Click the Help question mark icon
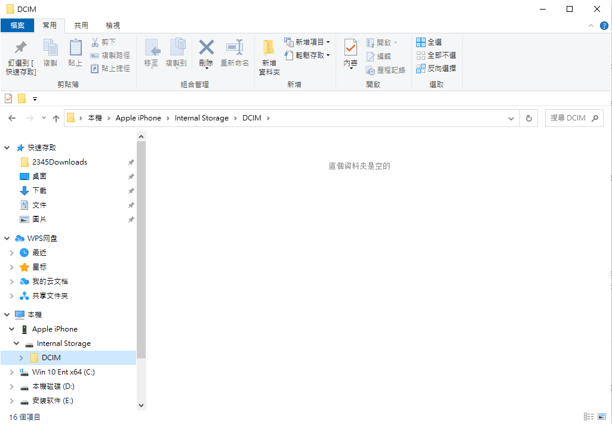 click(x=604, y=26)
